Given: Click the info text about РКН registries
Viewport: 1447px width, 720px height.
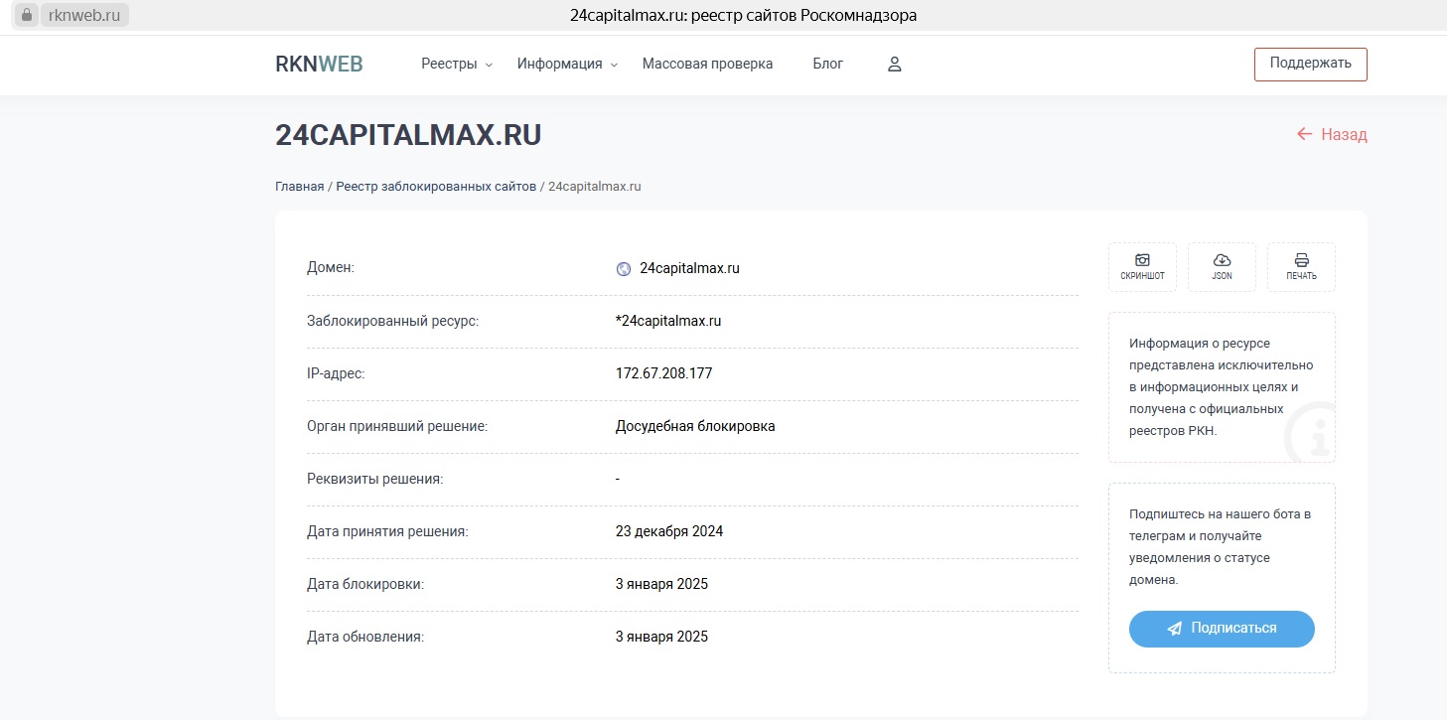Looking at the screenshot, I should click(x=1222, y=387).
